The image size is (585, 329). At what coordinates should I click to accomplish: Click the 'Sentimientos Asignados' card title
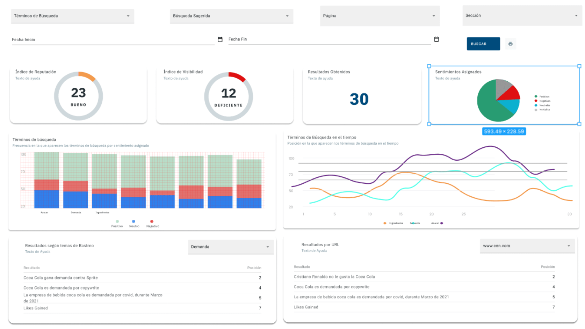coord(458,72)
